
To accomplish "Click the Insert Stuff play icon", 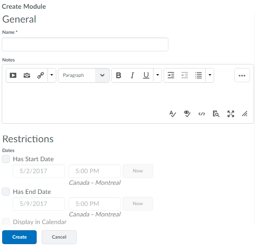I will click(13, 75).
